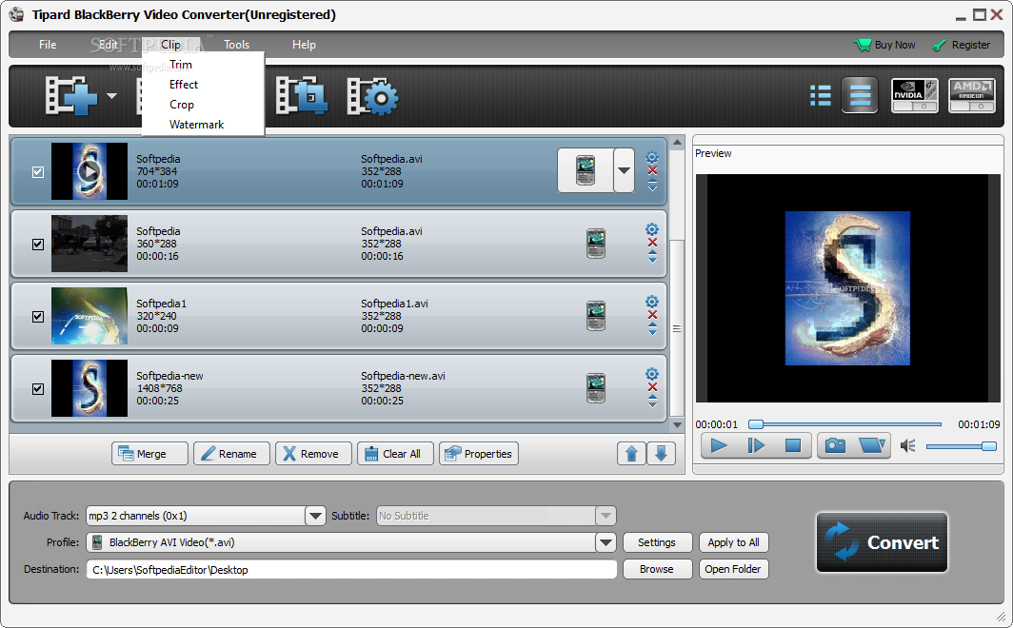The width and height of the screenshot is (1013, 628).
Task: Click the Merge button
Action: coord(149,454)
